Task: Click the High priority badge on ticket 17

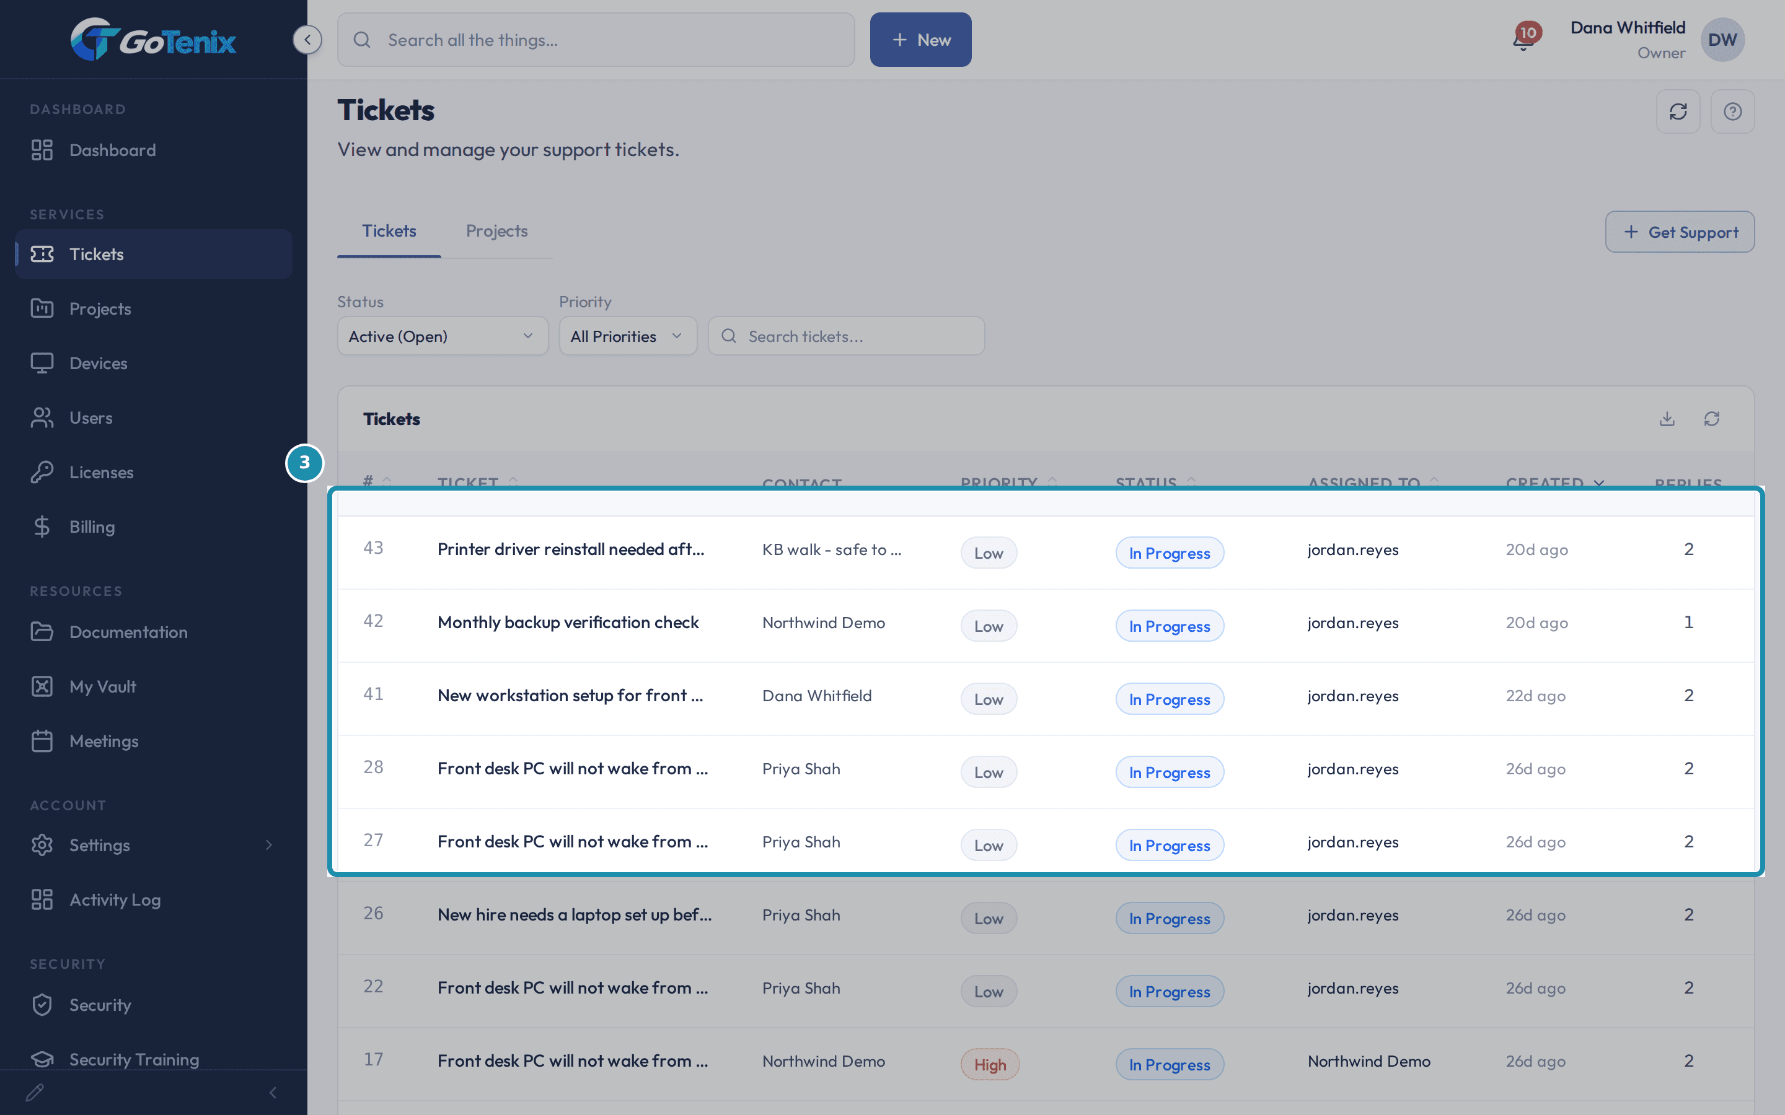Action: click(989, 1065)
